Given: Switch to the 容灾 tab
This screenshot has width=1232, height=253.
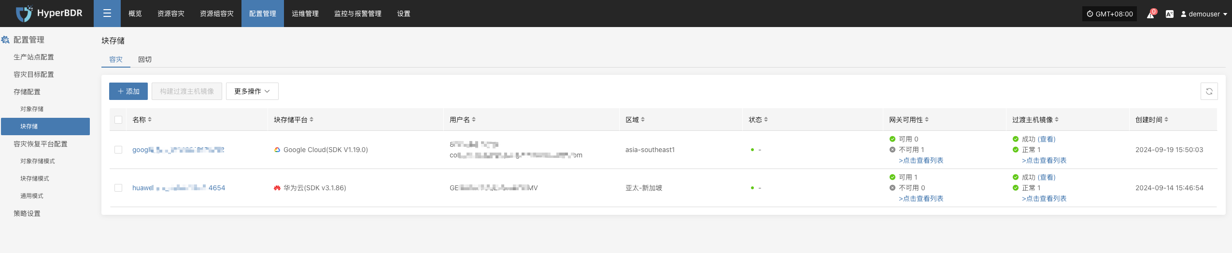Looking at the screenshot, I should 116,59.
